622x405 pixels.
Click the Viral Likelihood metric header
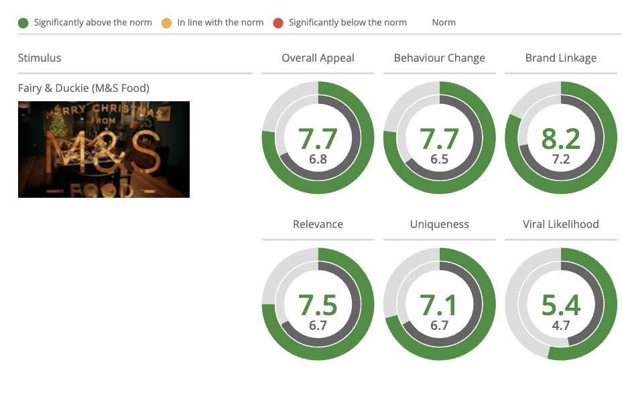[561, 224]
